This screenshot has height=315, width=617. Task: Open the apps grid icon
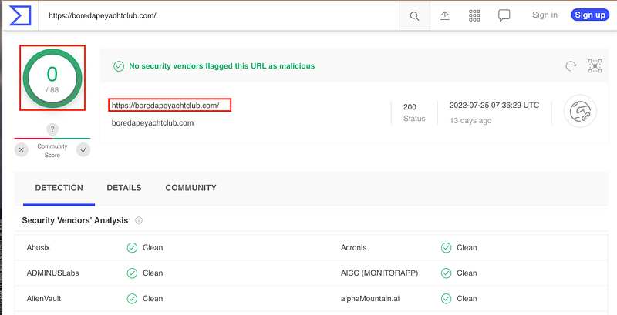coord(474,15)
